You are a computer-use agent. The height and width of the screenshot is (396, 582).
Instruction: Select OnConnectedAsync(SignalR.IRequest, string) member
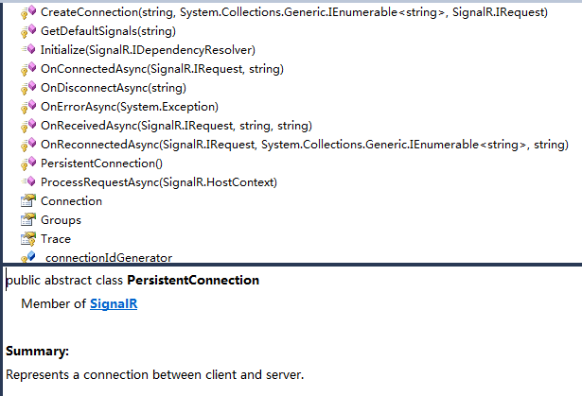(162, 69)
